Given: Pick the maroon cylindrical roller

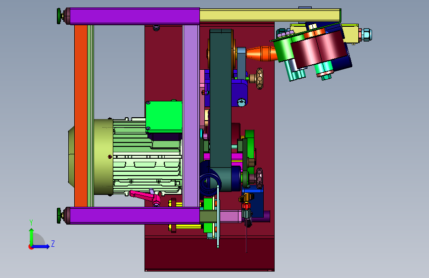Looking at the screenshot, I should pos(319,49).
